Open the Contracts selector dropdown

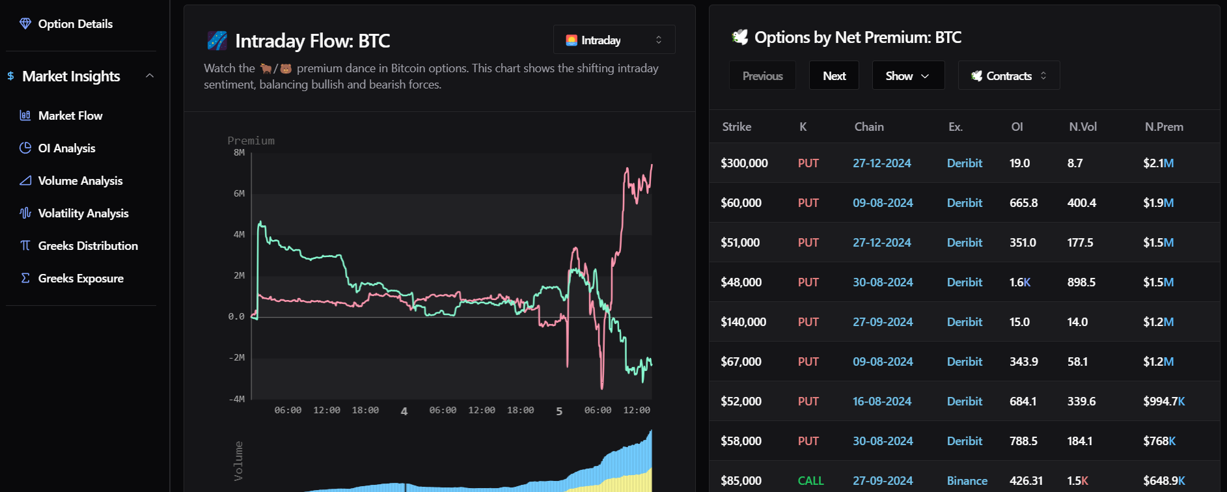pyautogui.click(x=1009, y=75)
